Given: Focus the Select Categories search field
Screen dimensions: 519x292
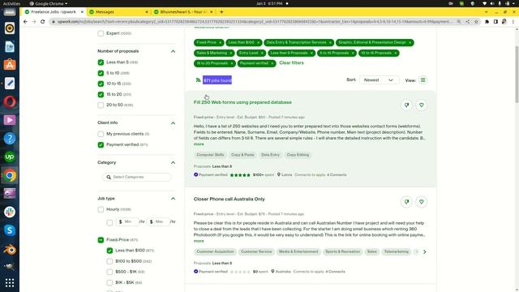Looking at the screenshot, I should click(136, 177).
